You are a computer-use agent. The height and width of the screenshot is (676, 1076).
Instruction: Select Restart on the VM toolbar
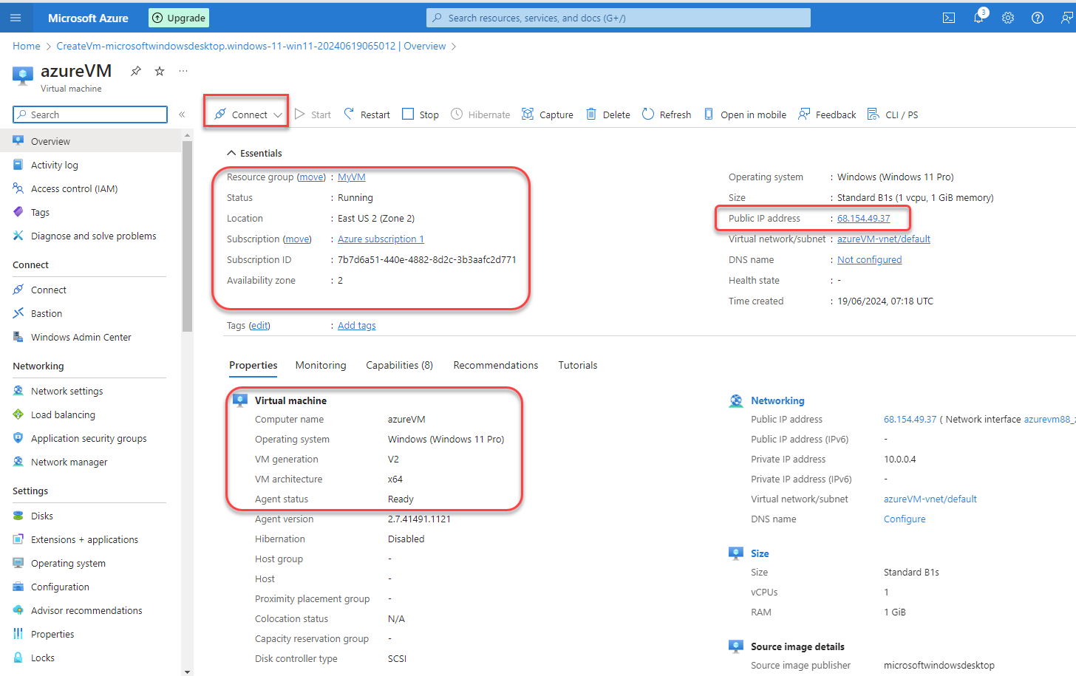(x=366, y=114)
